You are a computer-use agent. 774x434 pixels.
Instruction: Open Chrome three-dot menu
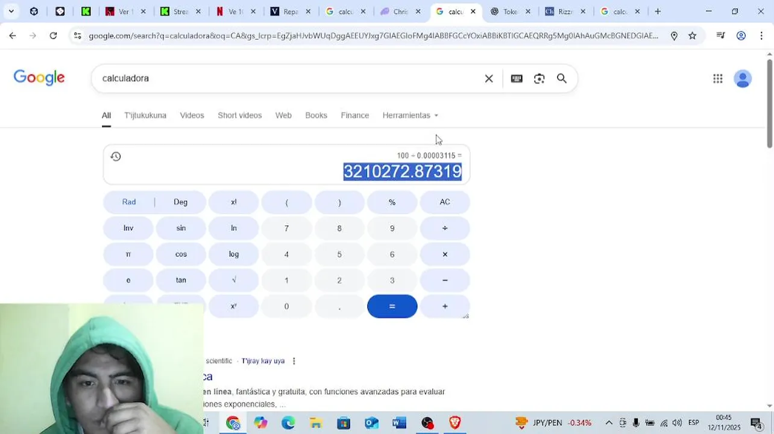[761, 36]
